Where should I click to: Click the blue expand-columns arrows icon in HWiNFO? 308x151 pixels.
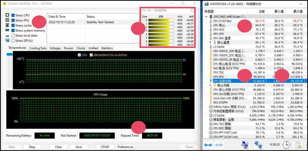point(208,145)
